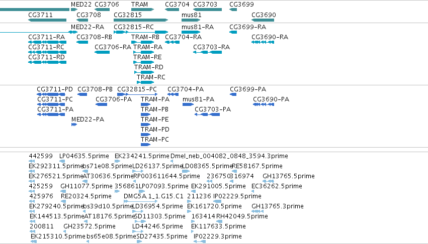
Task: Select protein TRAM-PD
Action: click(155, 130)
